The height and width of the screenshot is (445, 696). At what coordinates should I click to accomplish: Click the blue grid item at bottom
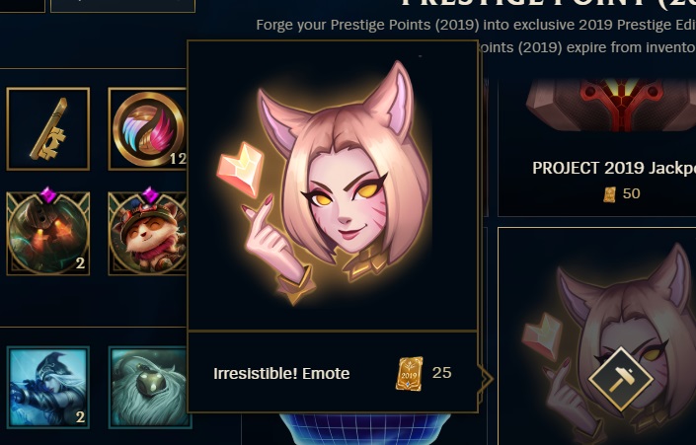365,429
